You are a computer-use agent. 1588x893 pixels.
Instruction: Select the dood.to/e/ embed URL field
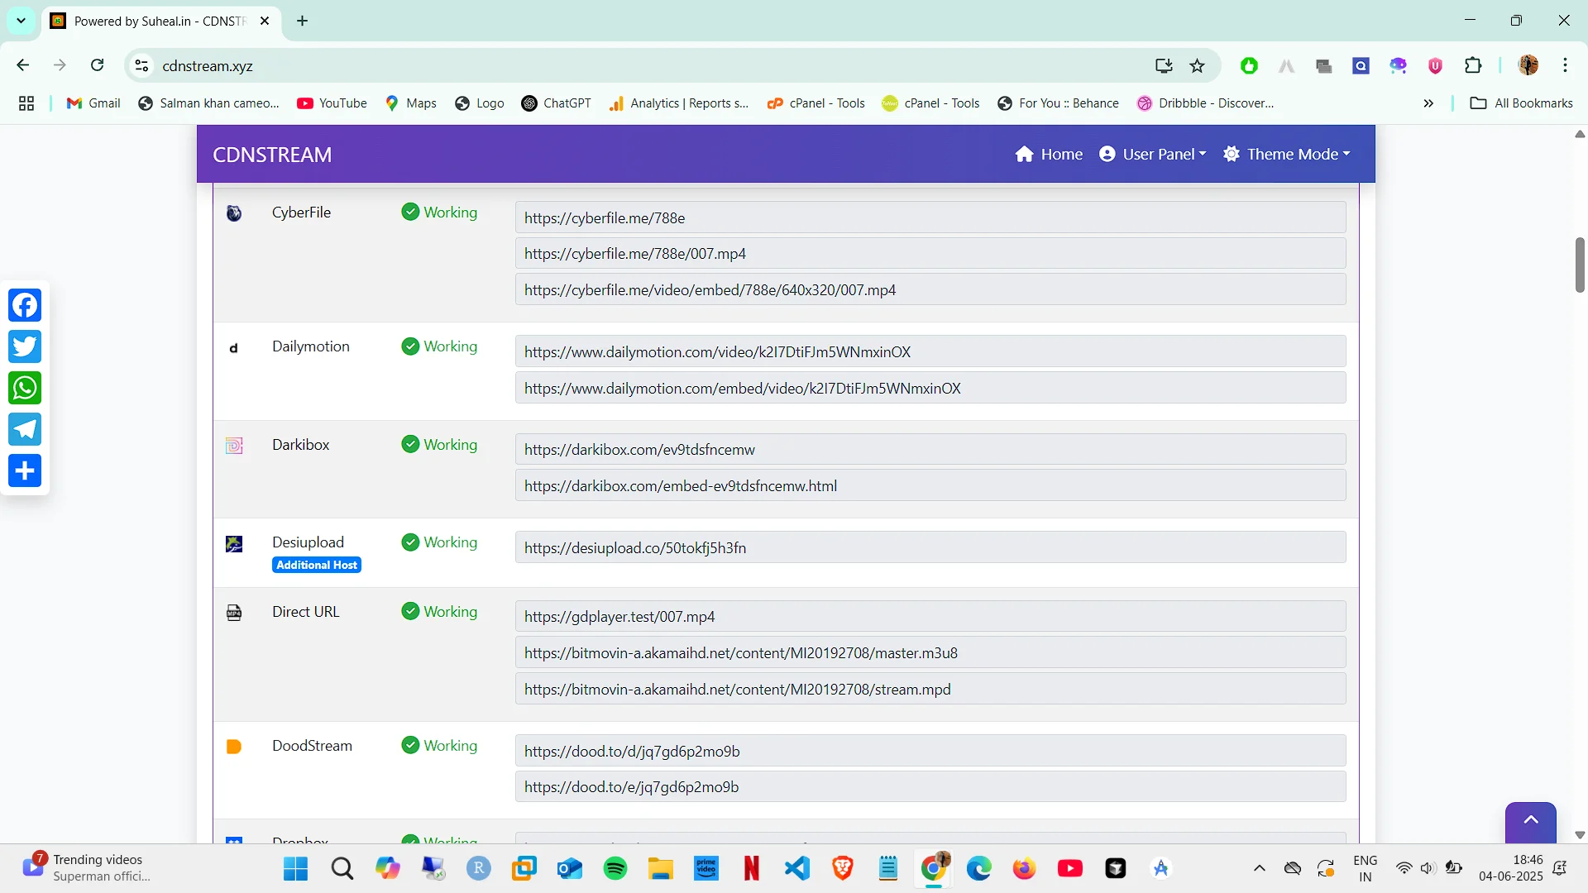tap(930, 786)
